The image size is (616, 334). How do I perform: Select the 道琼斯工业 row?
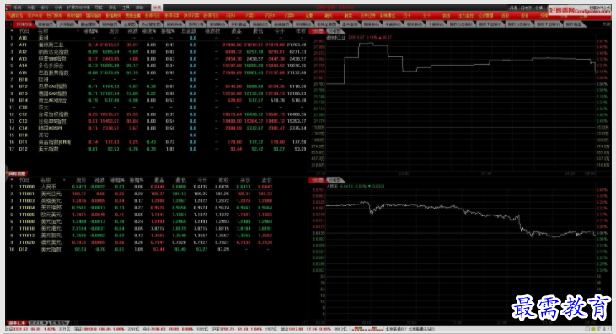click(157, 45)
